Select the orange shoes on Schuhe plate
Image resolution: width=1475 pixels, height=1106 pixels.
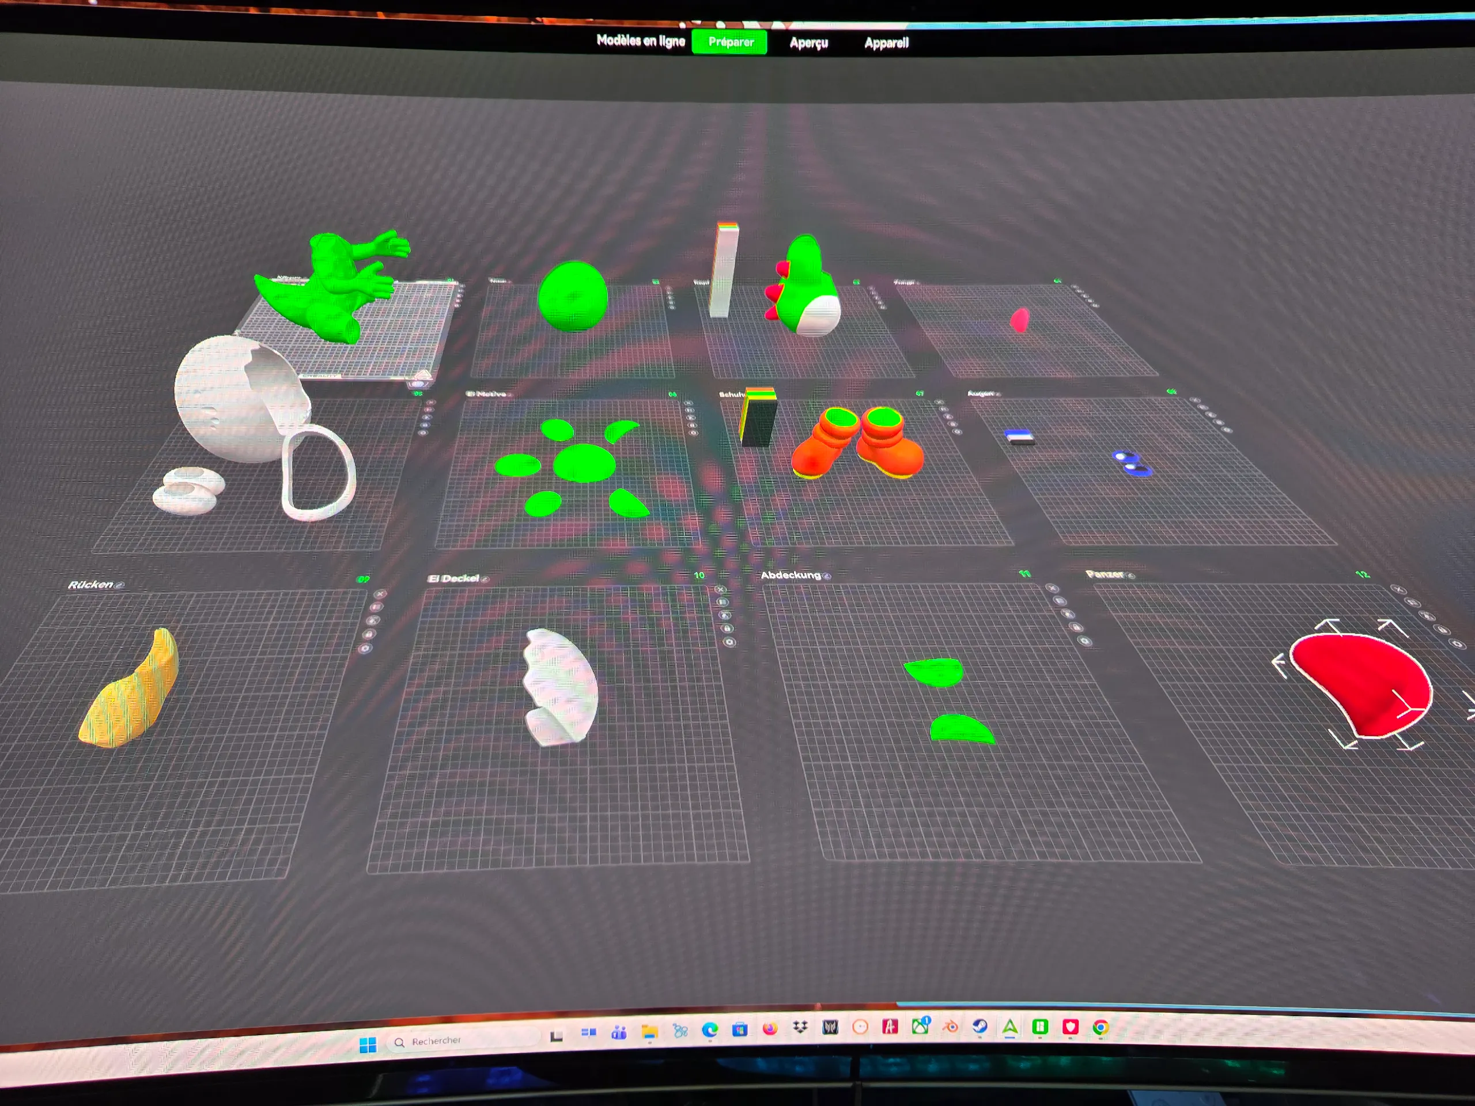pyautogui.click(x=857, y=442)
